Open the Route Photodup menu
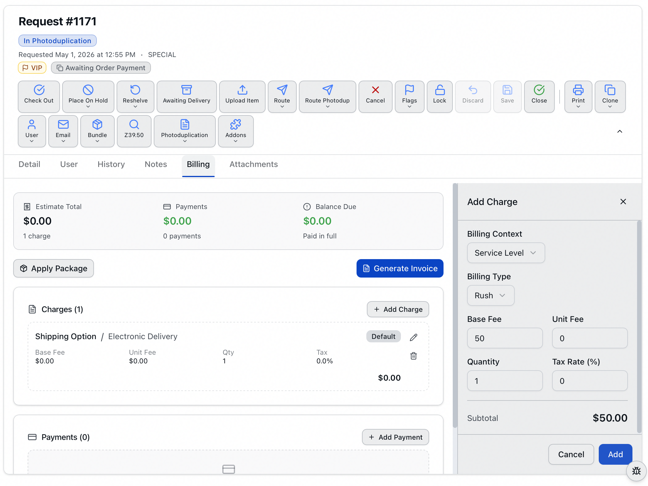The height and width of the screenshot is (486, 648). (327, 96)
